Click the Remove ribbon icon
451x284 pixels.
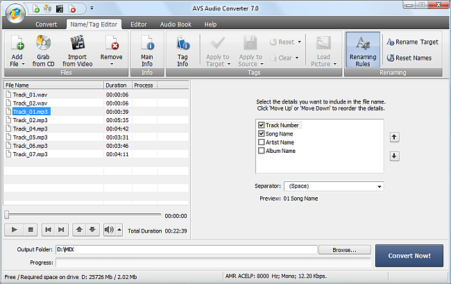tap(112, 42)
